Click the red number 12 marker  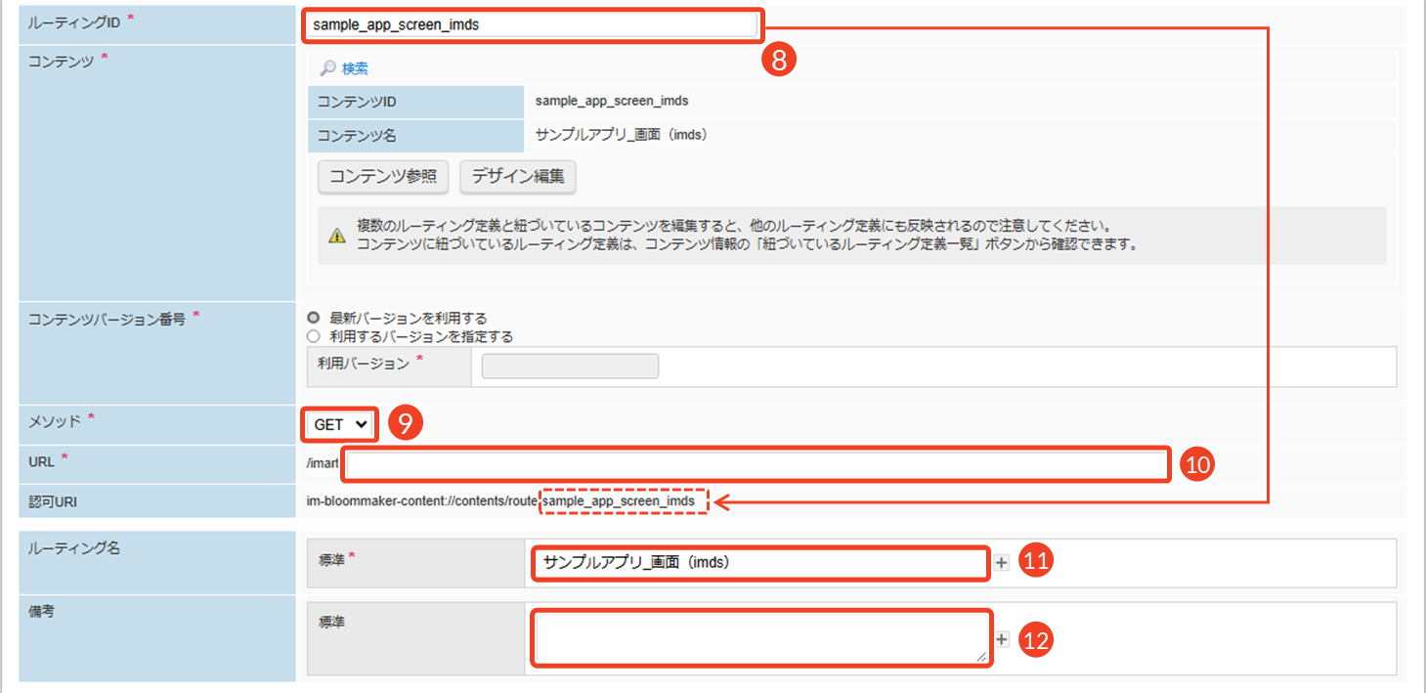[1036, 639]
